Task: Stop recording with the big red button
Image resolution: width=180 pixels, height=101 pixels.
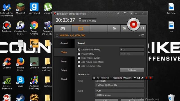Action: coord(133,24)
